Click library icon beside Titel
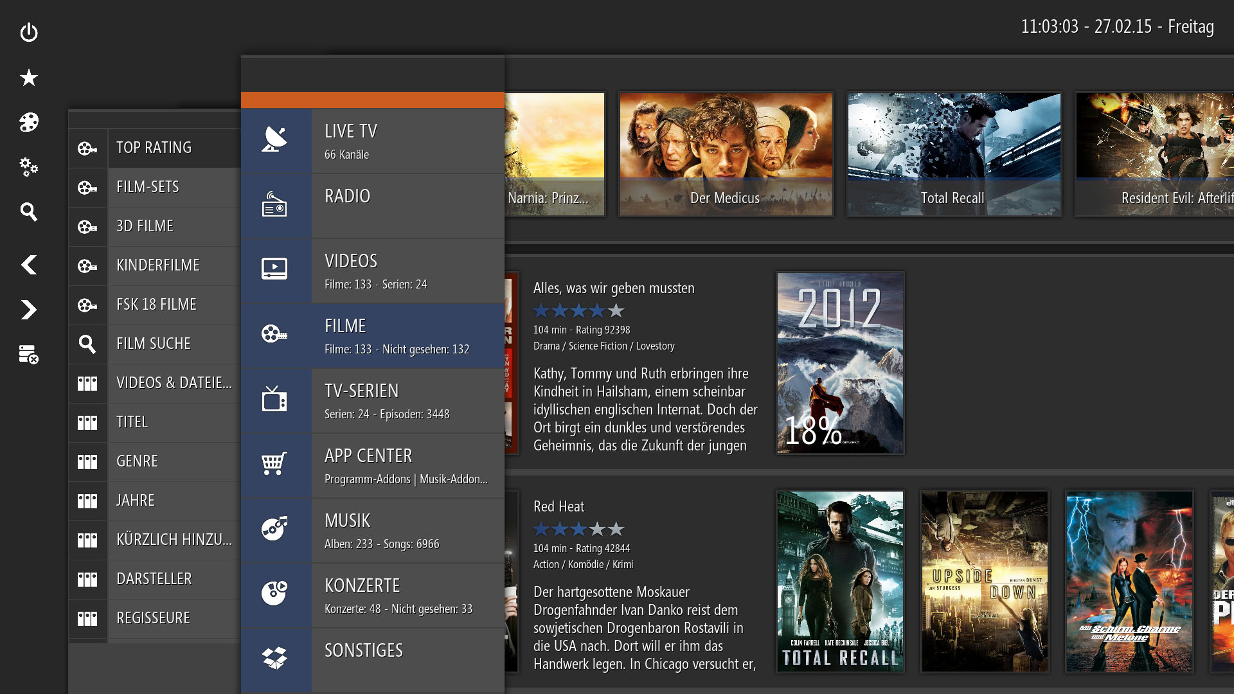Viewport: 1234px width, 694px height. [x=87, y=422]
